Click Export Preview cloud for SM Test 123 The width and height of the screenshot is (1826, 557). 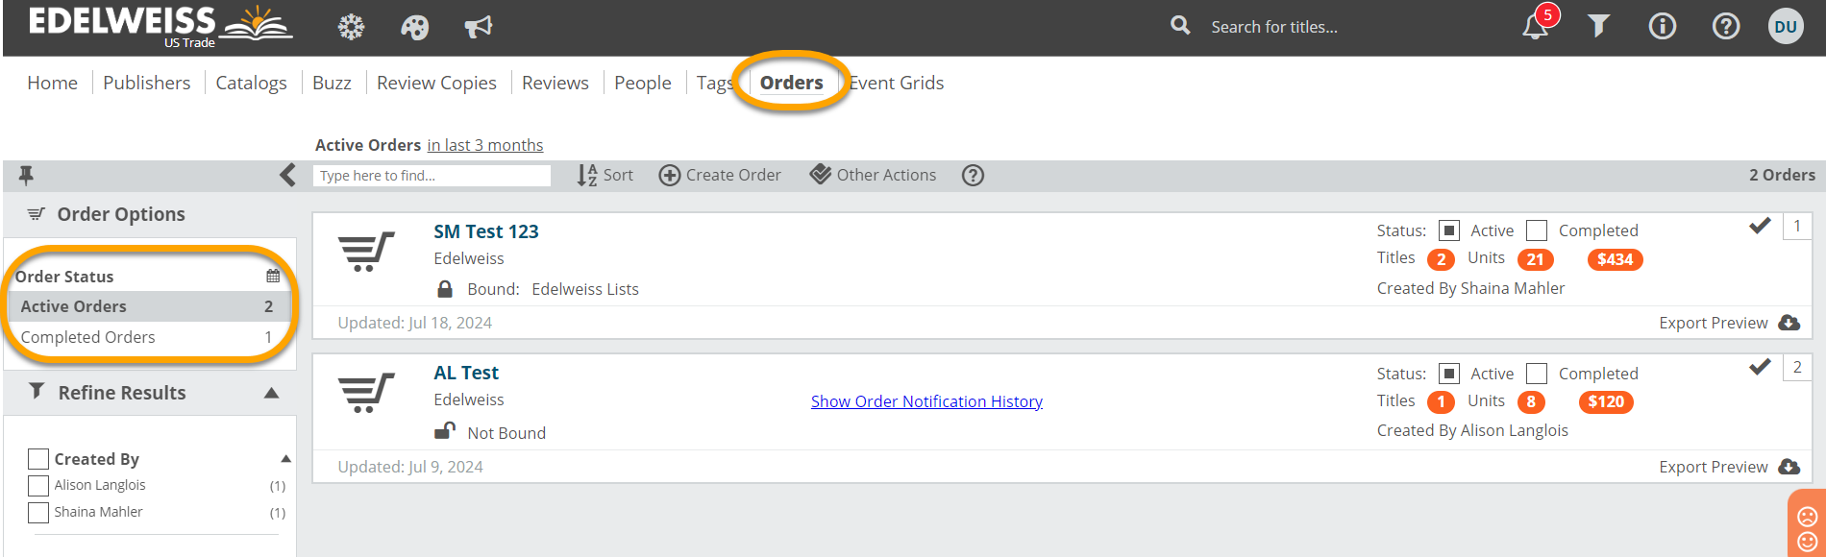pos(1789,323)
